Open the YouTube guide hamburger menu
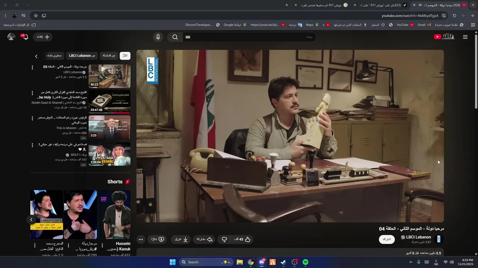This screenshot has height=268, width=478. 465,37
